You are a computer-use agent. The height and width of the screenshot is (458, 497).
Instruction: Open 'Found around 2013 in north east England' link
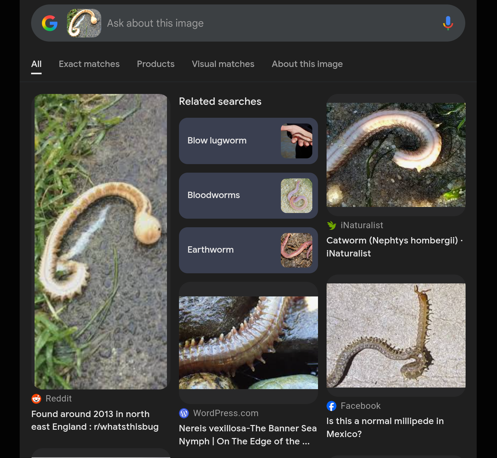click(x=95, y=420)
